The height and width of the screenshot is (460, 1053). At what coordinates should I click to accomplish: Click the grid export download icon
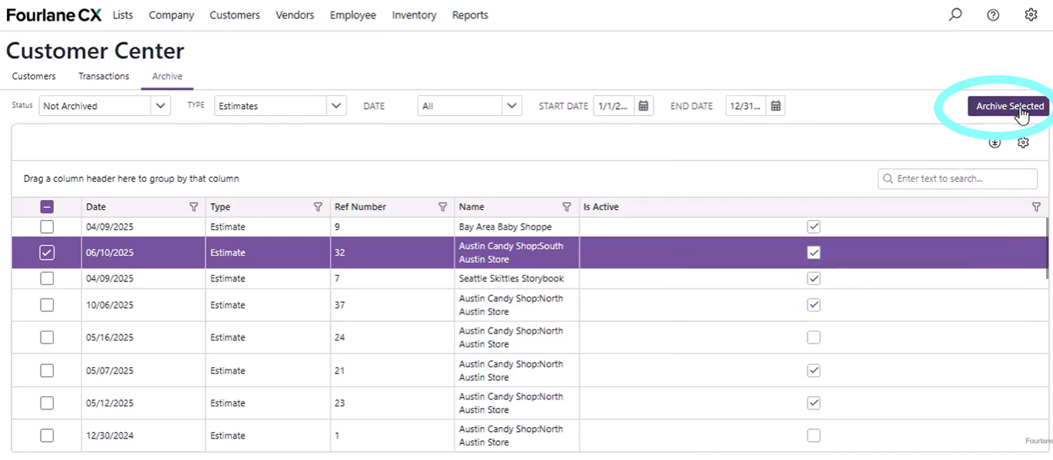[x=995, y=143]
